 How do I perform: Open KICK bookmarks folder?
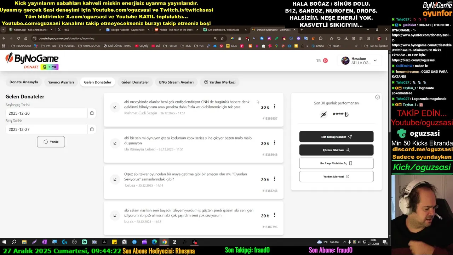tap(185, 46)
